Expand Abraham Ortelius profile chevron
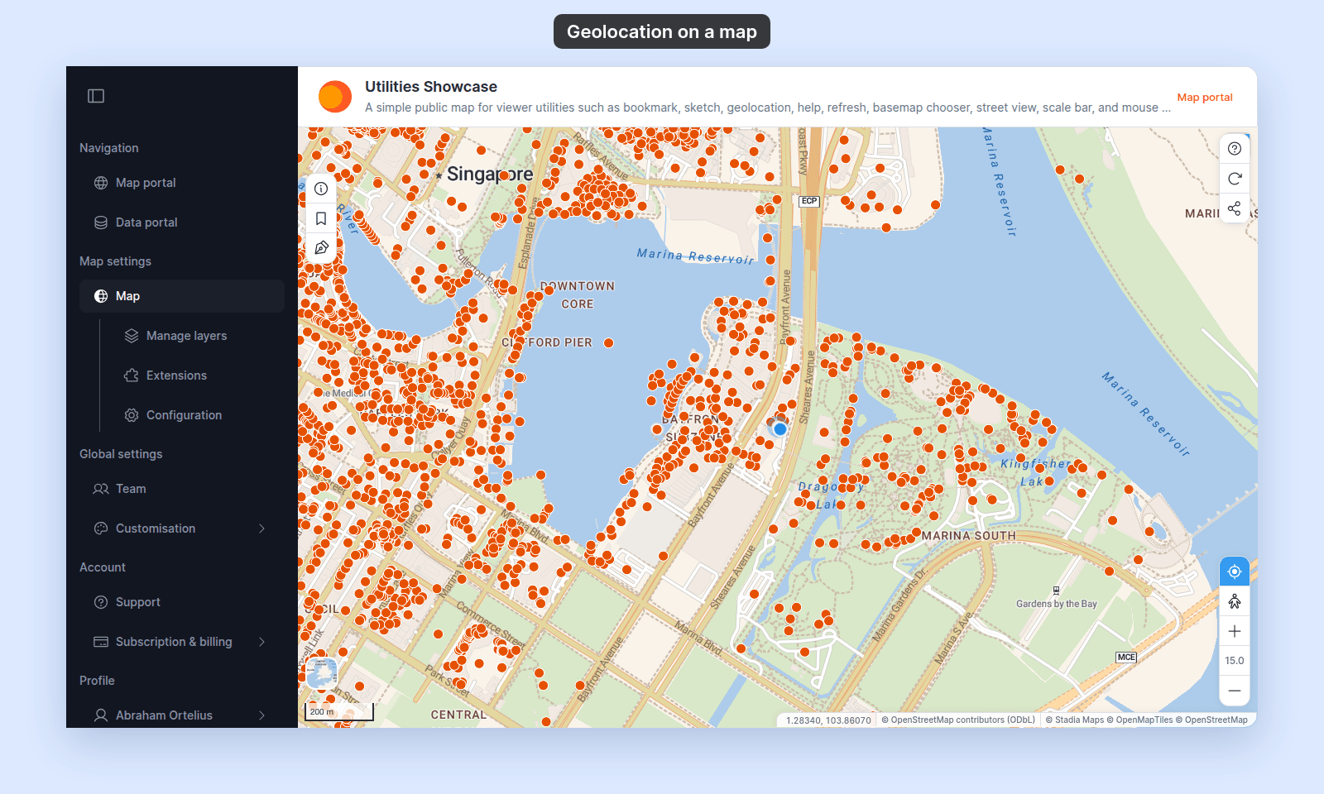Screen dimensions: 1324x794 tap(261, 715)
